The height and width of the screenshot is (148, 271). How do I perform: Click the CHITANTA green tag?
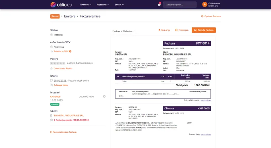pyautogui.click(x=55, y=104)
